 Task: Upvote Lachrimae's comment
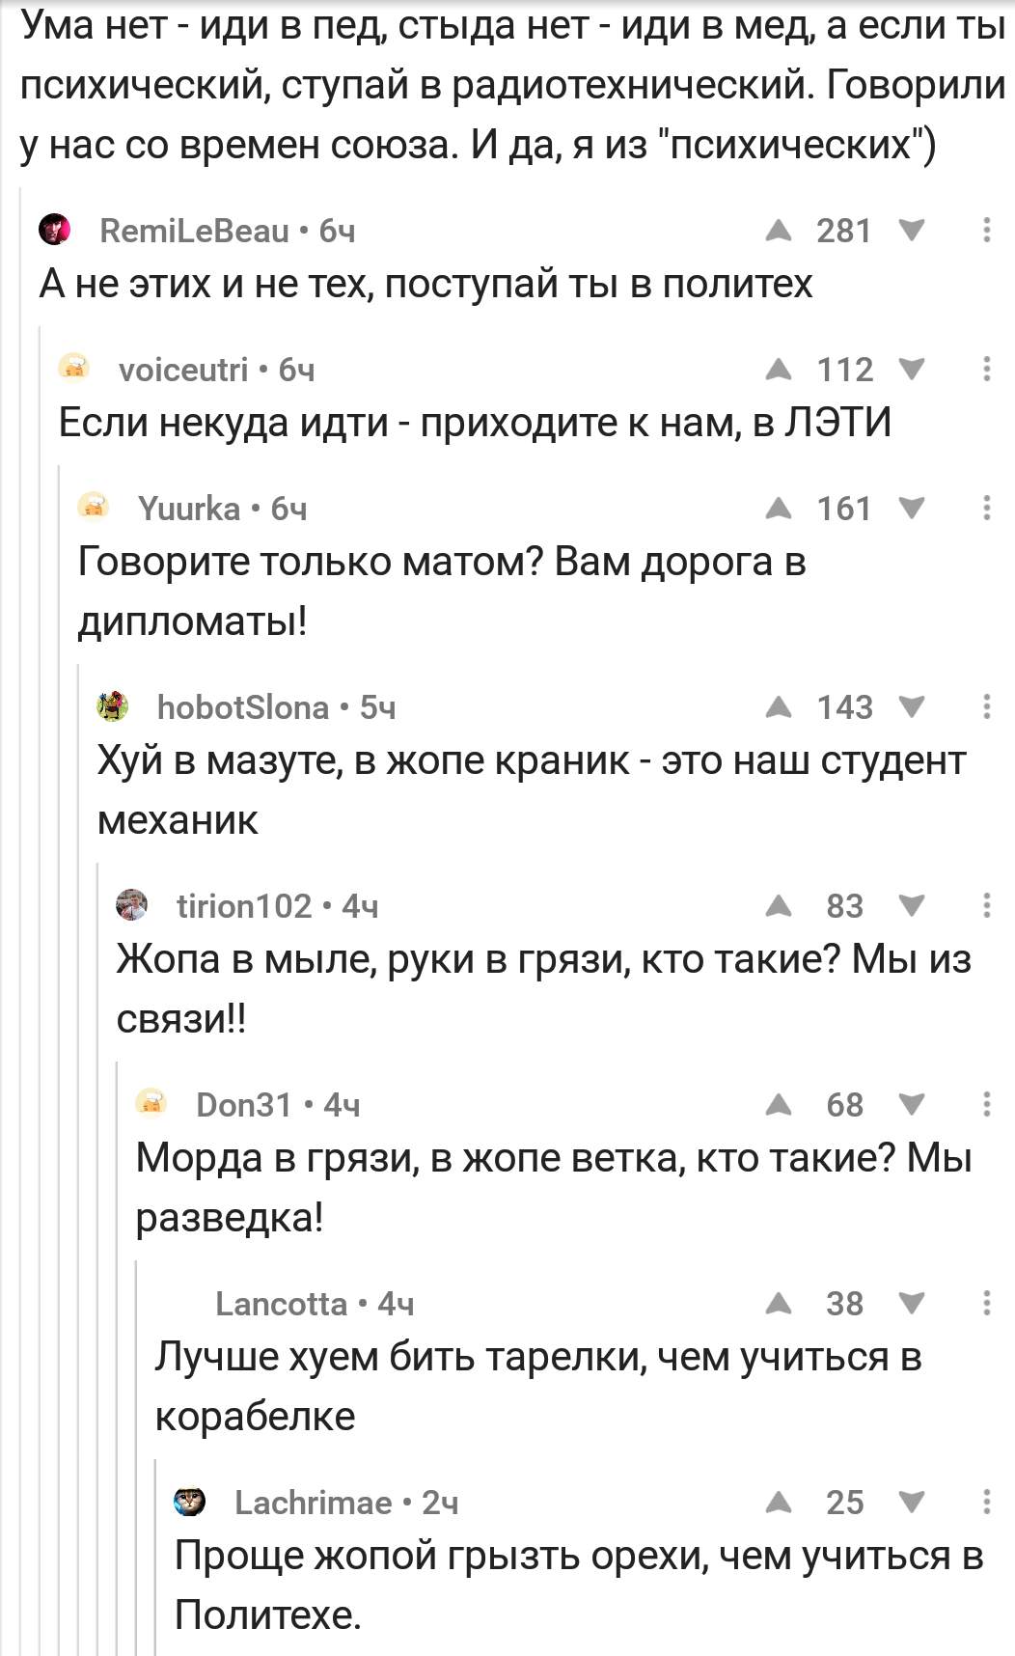(x=778, y=1503)
